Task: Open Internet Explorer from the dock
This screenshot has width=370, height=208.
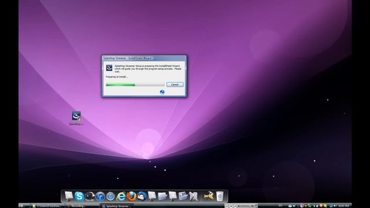Action: click(x=121, y=196)
